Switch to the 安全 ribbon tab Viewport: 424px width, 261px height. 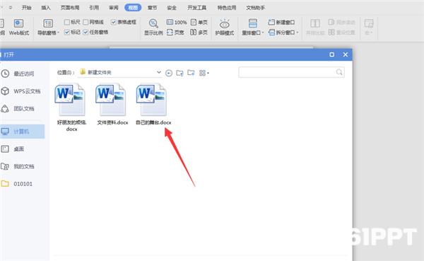click(172, 8)
